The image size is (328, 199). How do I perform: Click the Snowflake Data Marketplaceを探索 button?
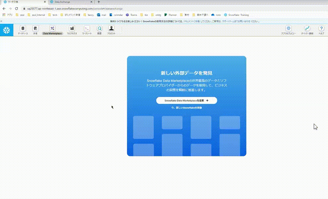(187, 100)
